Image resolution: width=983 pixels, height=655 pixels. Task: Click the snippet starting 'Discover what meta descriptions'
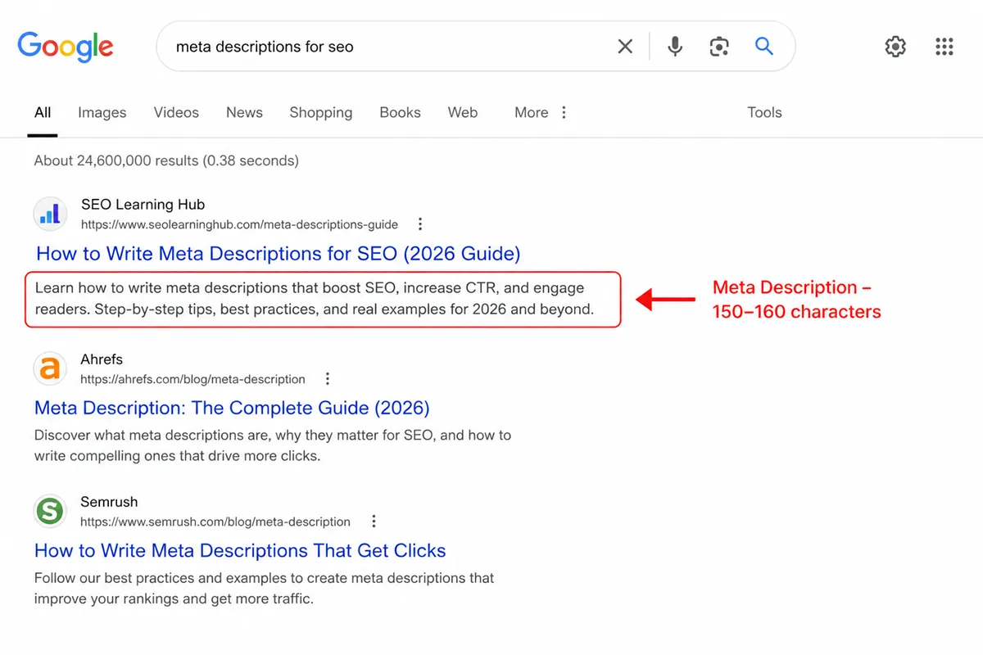(273, 445)
